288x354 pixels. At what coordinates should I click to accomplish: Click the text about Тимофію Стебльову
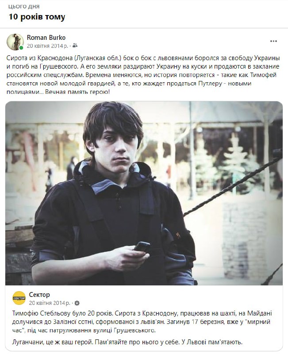(x=142, y=322)
